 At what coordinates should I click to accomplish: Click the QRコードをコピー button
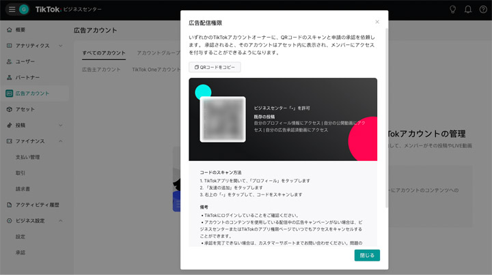click(215, 68)
